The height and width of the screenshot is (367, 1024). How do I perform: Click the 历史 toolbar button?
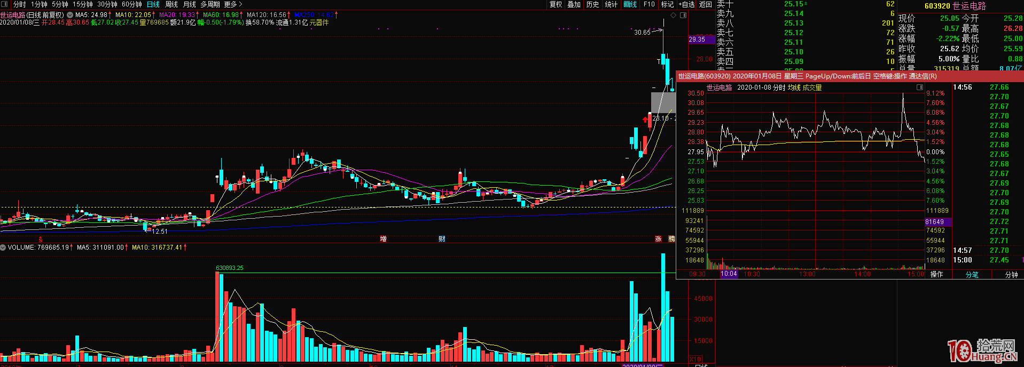593,4
